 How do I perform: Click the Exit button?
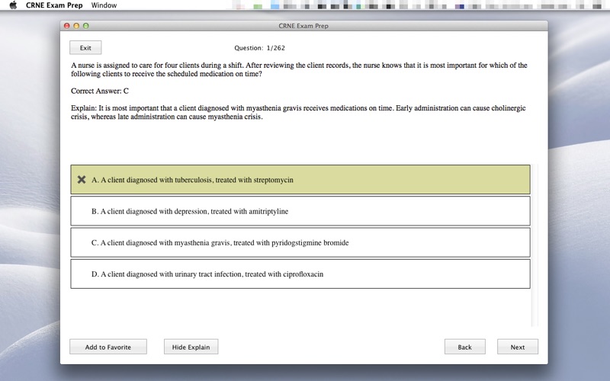85,48
